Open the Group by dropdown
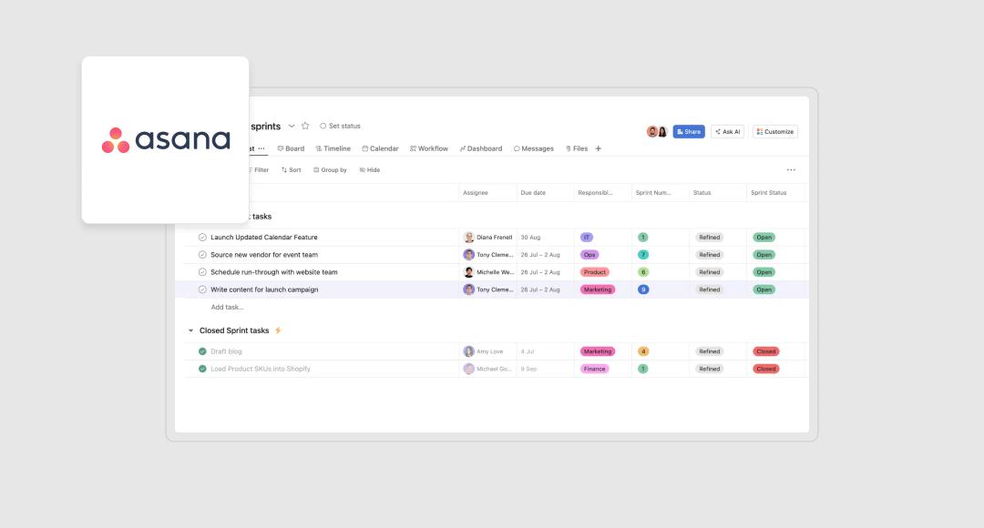Viewport: 984px width, 528px height. [328, 169]
